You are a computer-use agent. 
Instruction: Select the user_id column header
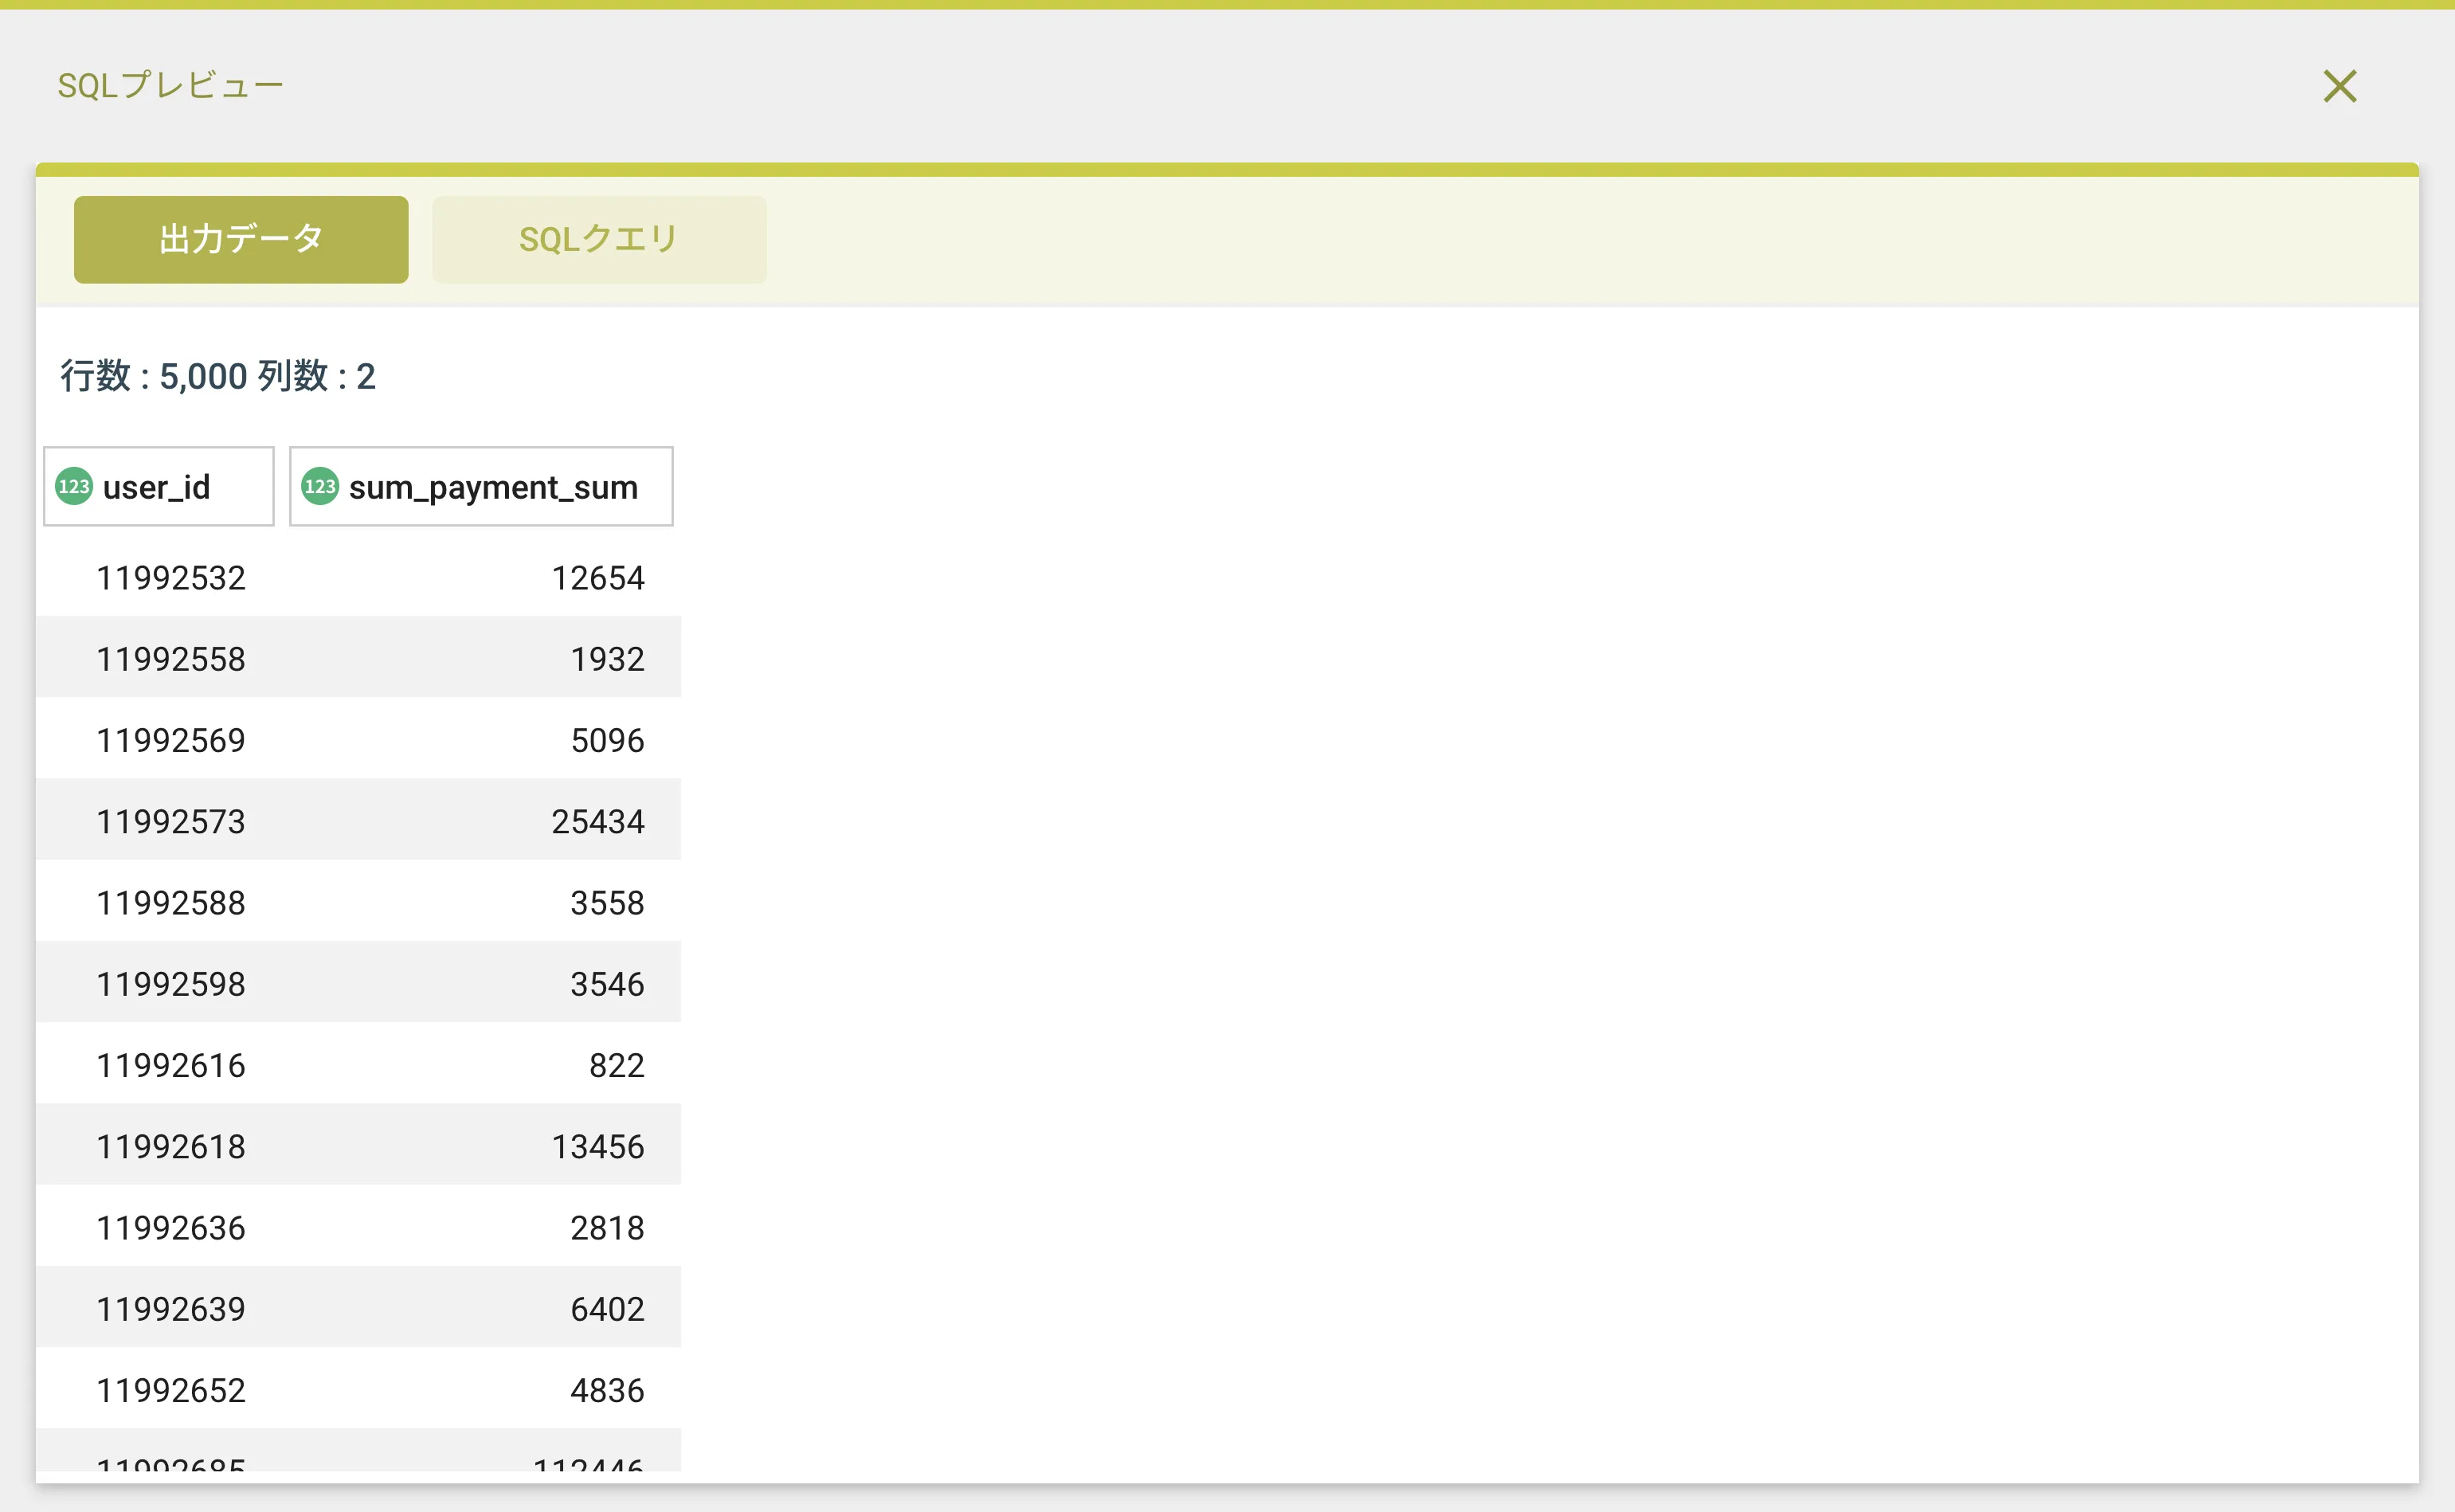click(x=159, y=487)
